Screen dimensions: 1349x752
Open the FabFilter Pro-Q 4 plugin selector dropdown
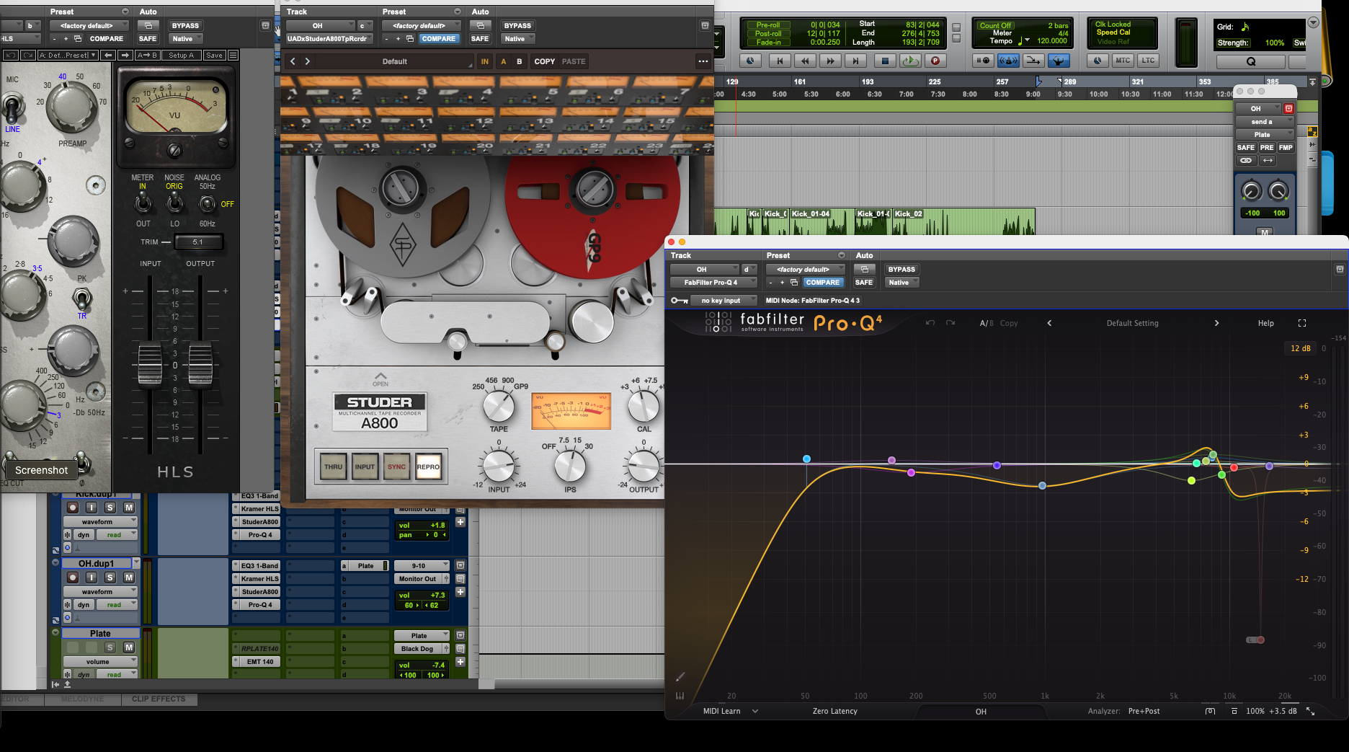click(x=714, y=283)
